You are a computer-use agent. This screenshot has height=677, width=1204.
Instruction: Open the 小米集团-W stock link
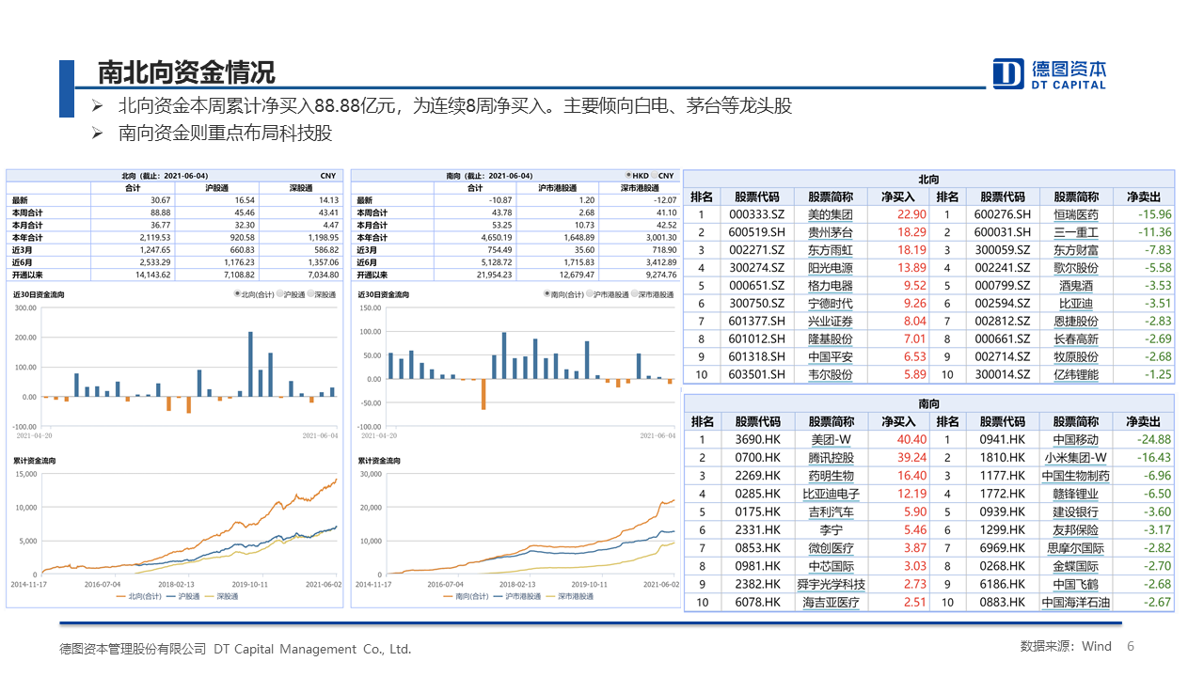coord(1075,458)
